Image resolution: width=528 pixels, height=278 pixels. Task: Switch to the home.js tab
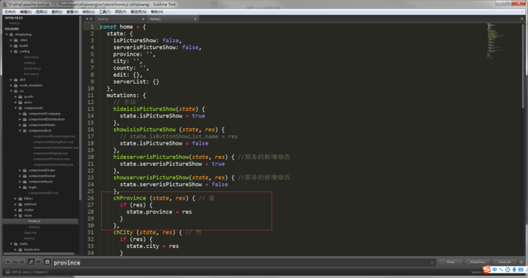(x=172, y=19)
